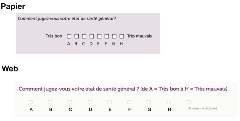240x121 pixels.
Task: Click the Annuler ma réponse label text
Action: click(x=202, y=108)
